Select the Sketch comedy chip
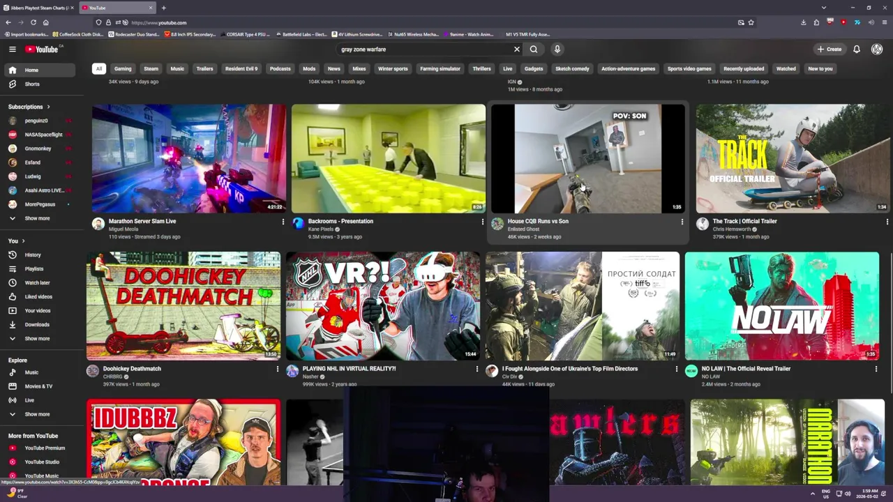The width and height of the screenshot is (893, 502). click(x=572, y=69)
